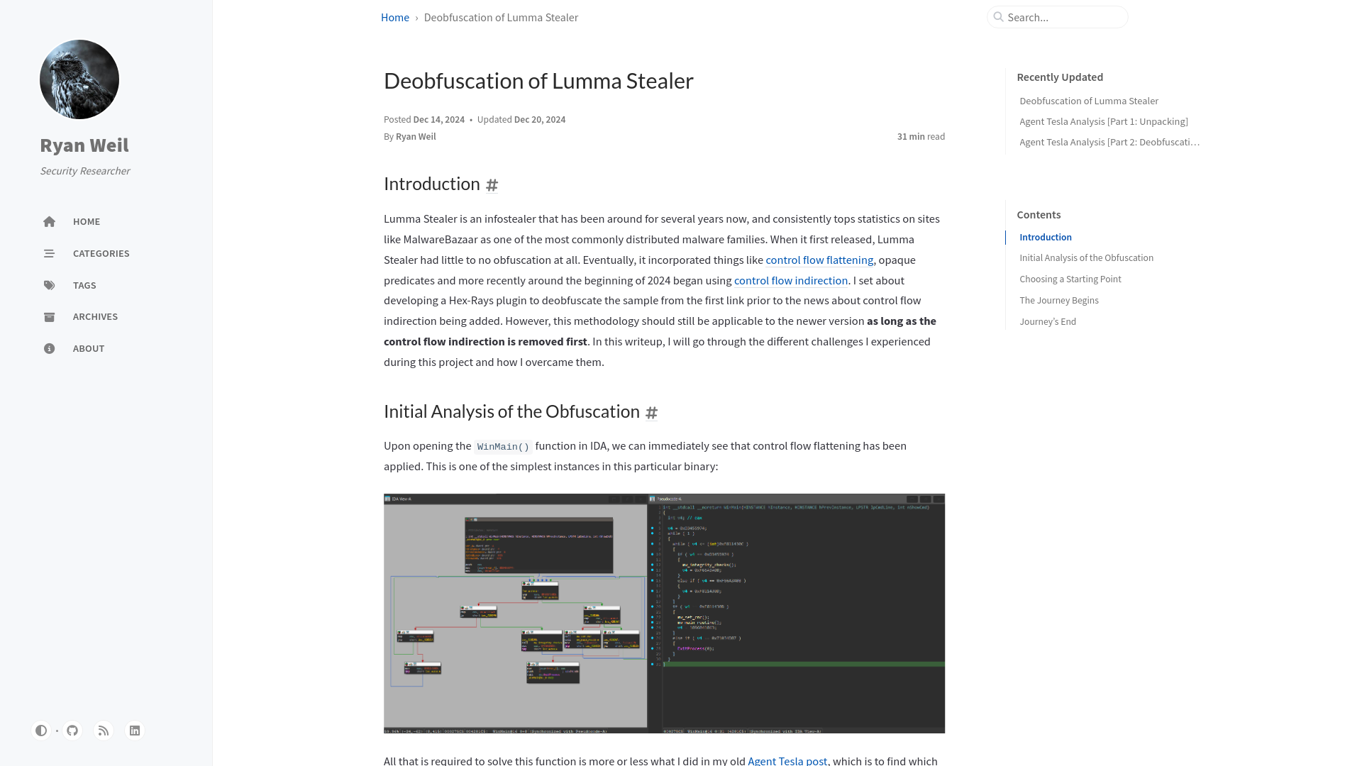Screen dimensions: 1362x766
Task: Open recently updated Deobfuscation of Lumma Stealer
Action: click(x=1089, y=101)
